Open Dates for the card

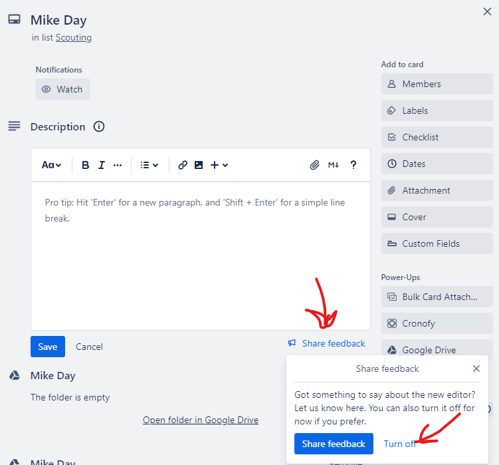[x=437, y=164]
